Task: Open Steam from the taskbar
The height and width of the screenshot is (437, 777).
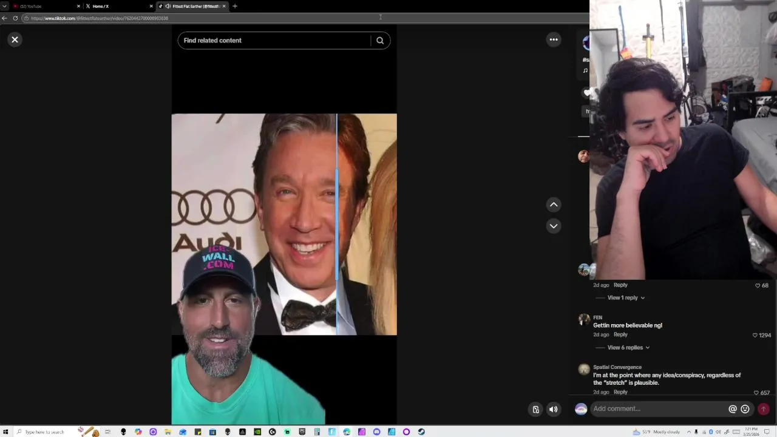Action: 421,432
